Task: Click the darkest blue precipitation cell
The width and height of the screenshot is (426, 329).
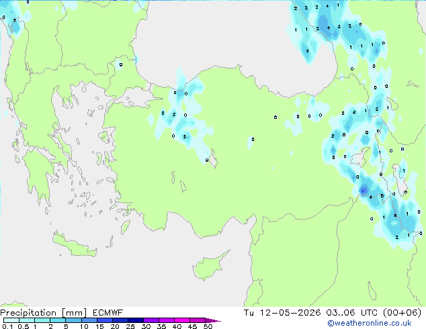Action: click(x=364, y=190)
